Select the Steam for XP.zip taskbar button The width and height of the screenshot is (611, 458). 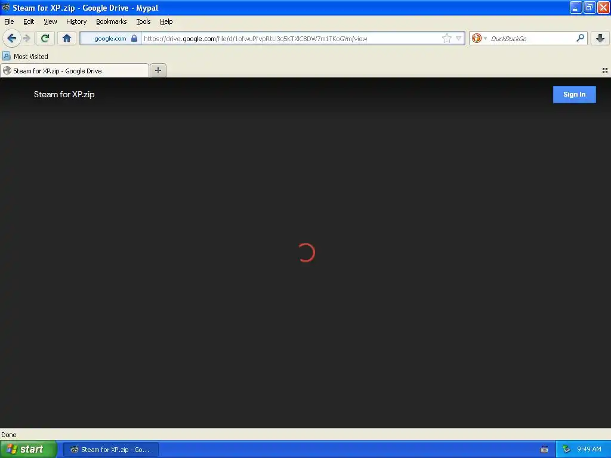[x=110, y=450]
